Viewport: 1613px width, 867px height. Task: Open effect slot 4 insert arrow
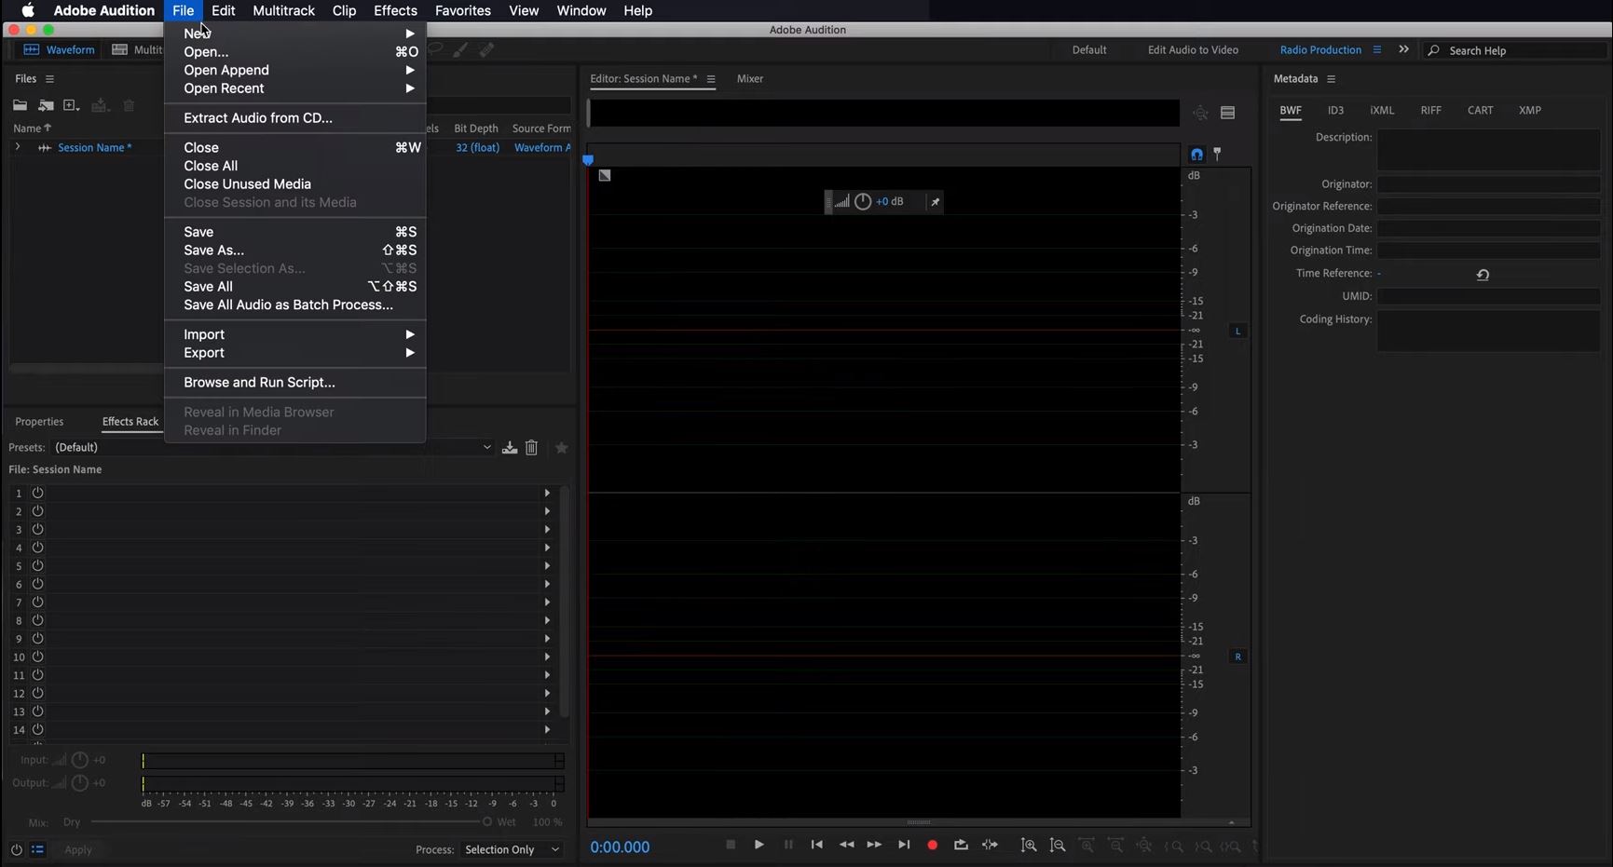pyautogui.click(x=547, y=548)
